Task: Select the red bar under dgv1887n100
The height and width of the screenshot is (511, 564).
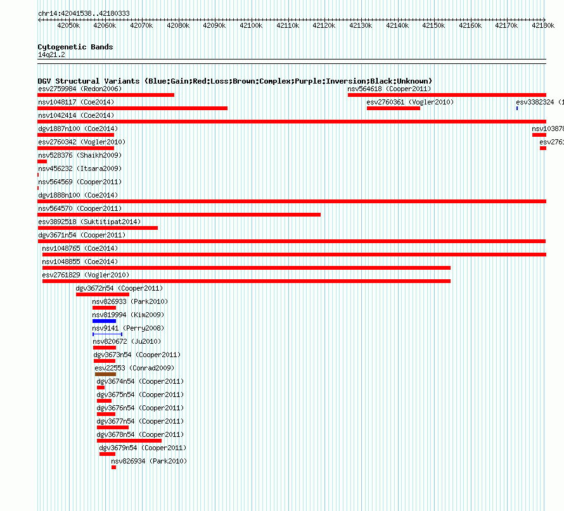Action: [75, 135]
